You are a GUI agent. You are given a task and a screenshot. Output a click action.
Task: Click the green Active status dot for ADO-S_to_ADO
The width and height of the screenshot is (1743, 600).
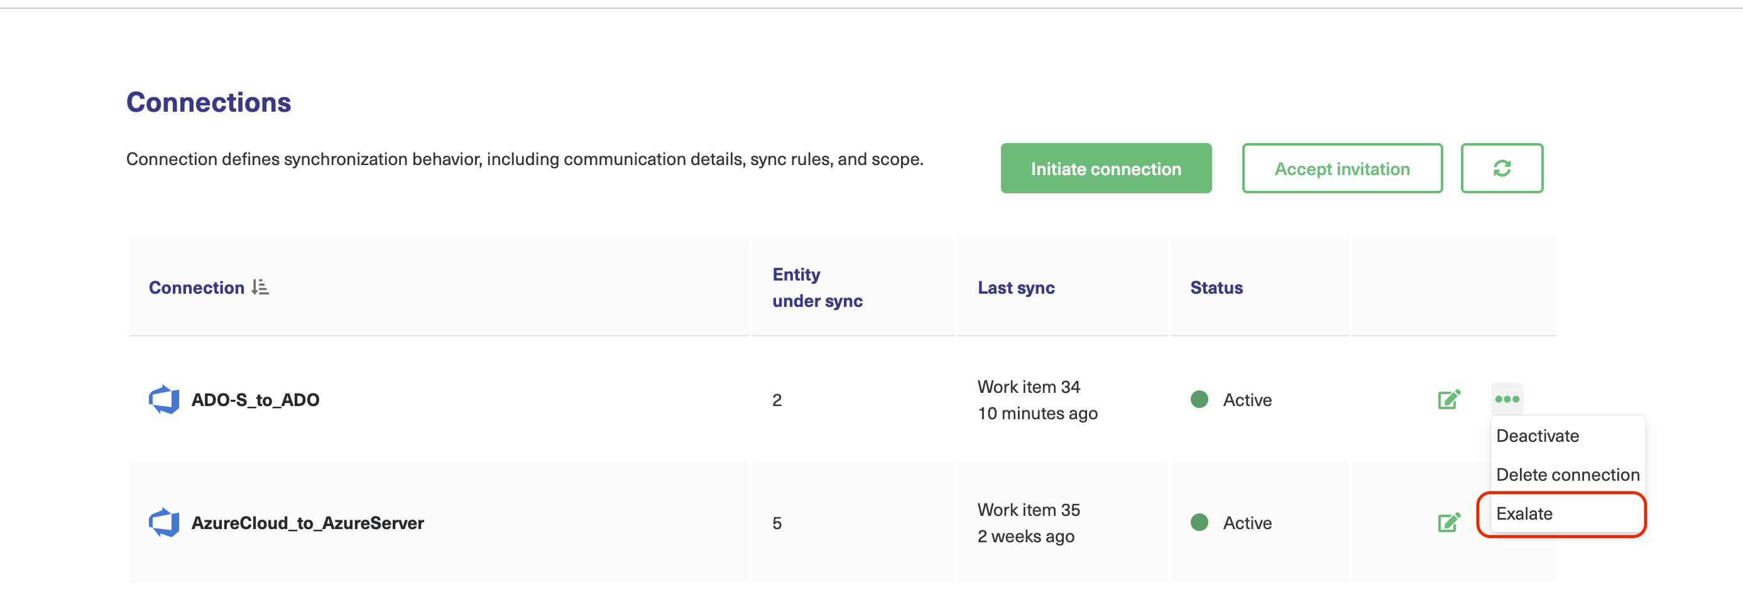[x=1199, y=400]
